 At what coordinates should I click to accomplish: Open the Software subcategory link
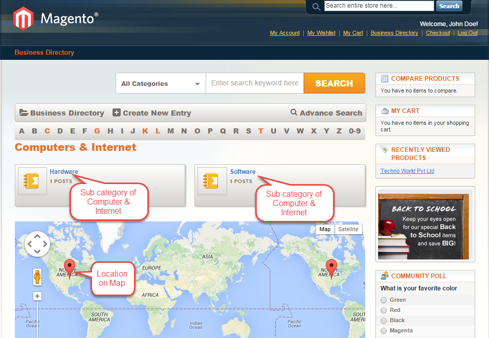242,171
